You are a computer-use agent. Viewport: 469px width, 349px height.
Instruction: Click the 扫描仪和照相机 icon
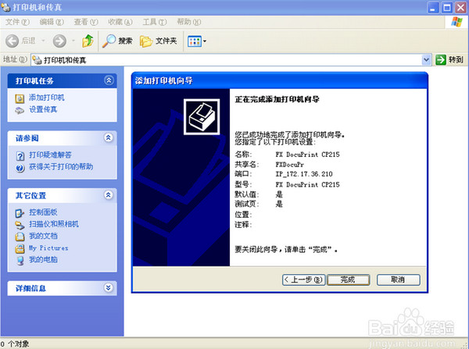tap(20, 225)
